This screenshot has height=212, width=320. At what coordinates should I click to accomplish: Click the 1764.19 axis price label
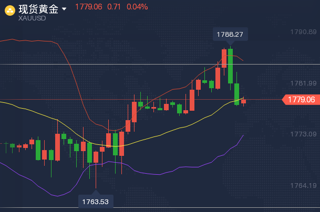pos(303,186)
